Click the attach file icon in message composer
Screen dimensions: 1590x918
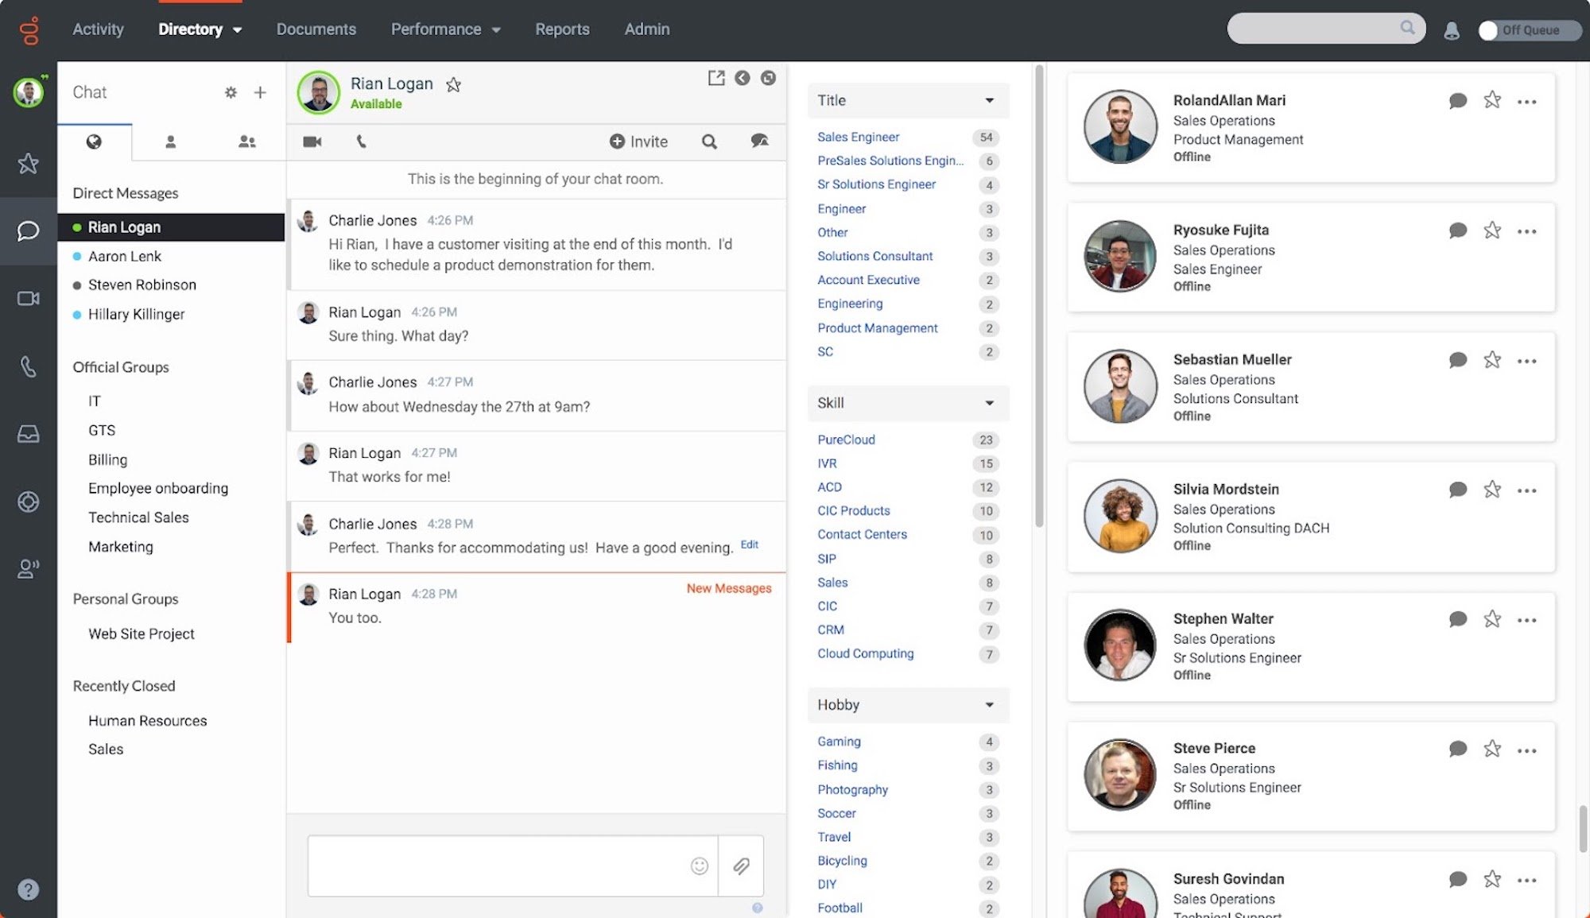click(741, 866)
